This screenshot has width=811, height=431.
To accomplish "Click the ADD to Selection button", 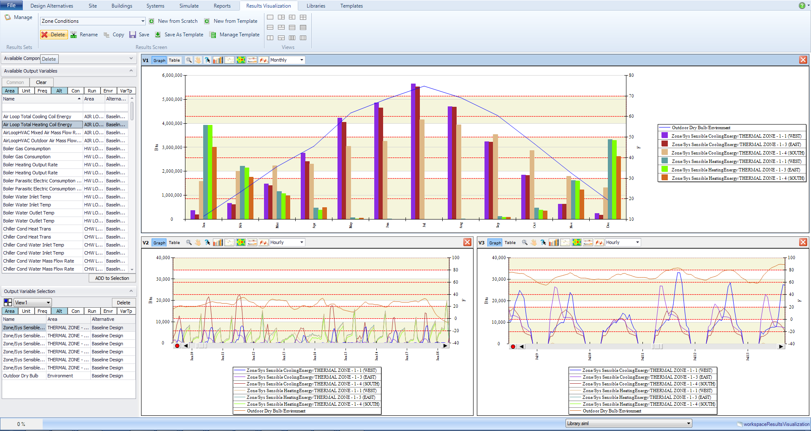I will (112, 278).
